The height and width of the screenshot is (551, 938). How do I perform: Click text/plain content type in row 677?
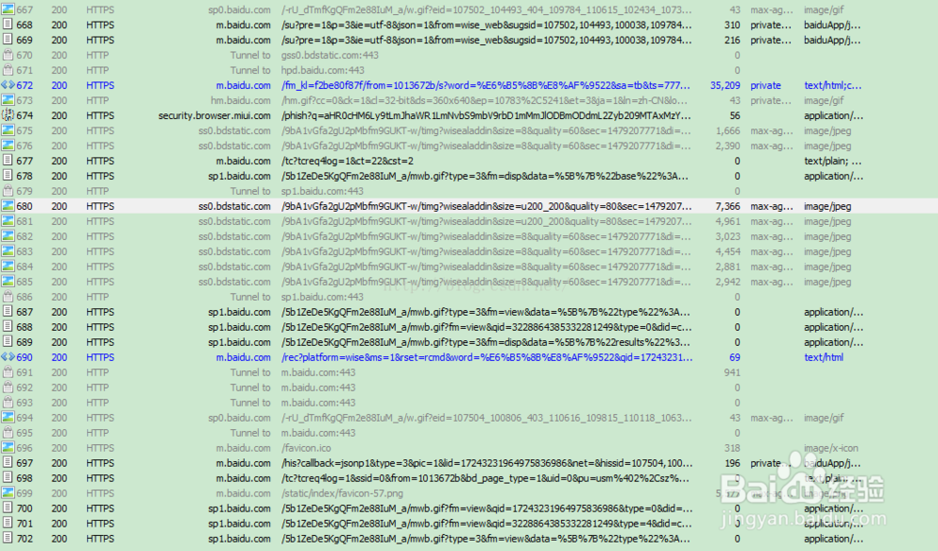point(833,161)
